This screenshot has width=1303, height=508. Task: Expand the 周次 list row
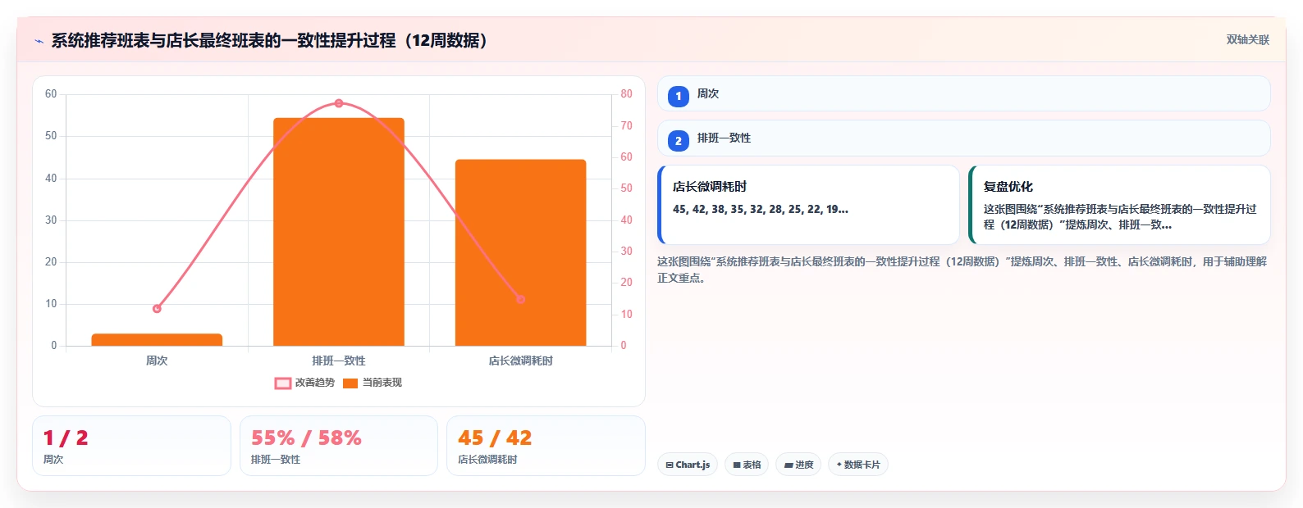tap(963, 93)
